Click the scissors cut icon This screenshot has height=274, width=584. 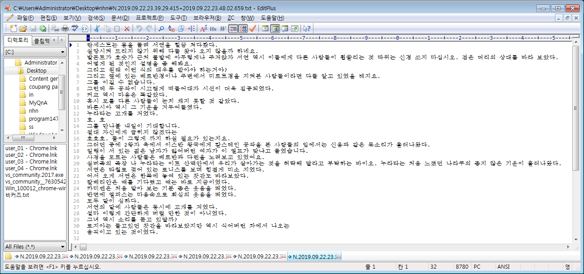tap(97, 29)
